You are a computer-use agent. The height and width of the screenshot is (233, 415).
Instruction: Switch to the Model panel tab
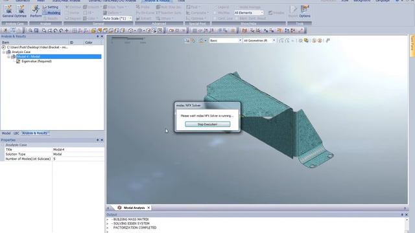[6, 133]
